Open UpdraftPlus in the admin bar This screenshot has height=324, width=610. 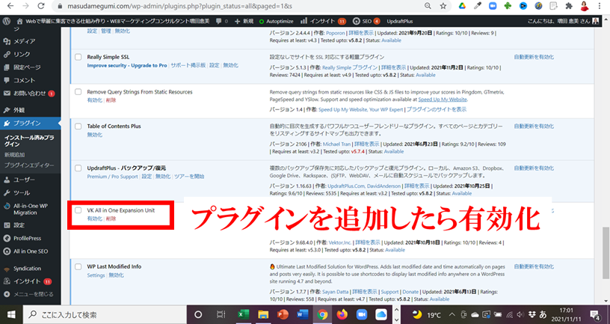point(399,21)
